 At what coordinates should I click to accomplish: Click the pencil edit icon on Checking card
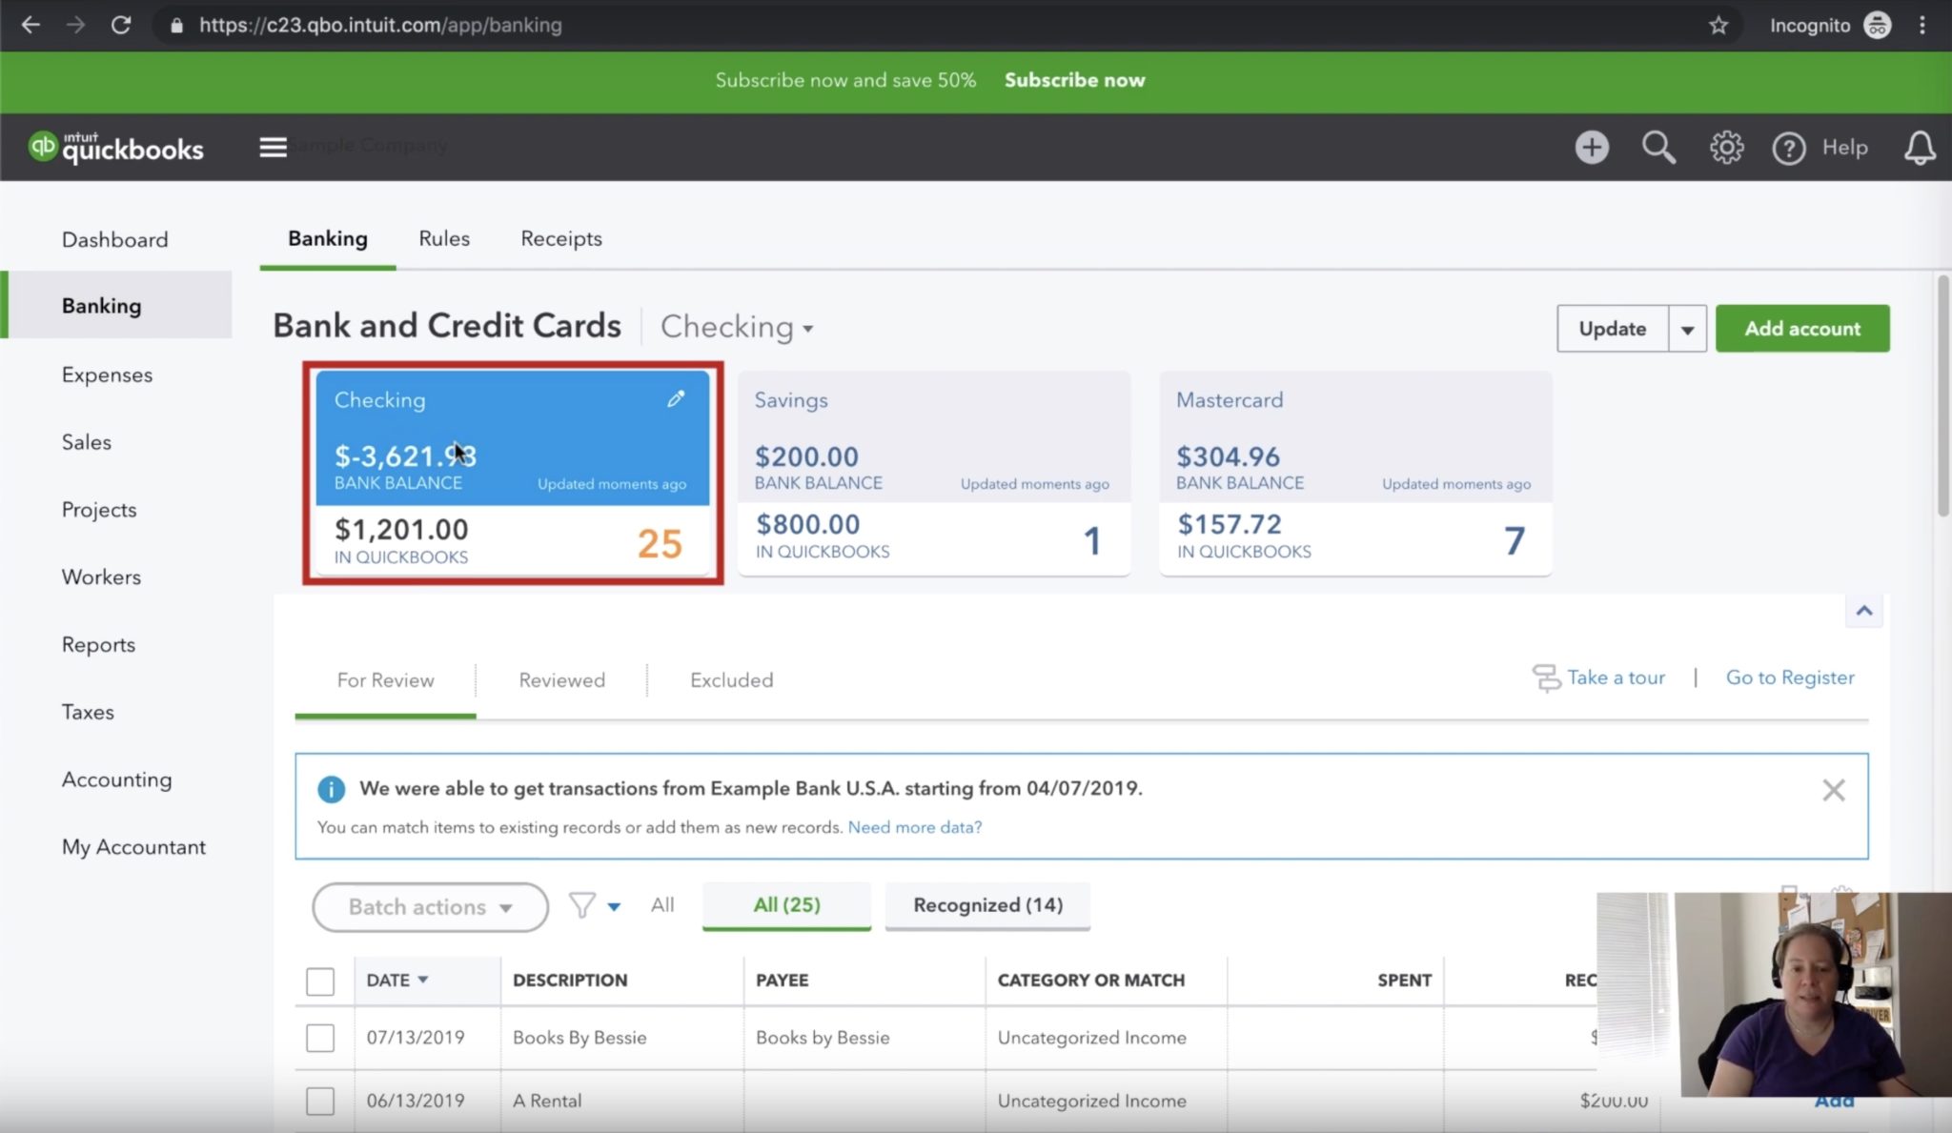coord(676,399)
